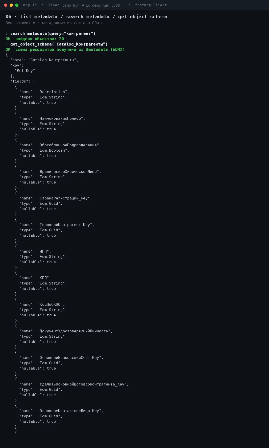Click the get_object_schema prompt chevron

click(7, 44)
